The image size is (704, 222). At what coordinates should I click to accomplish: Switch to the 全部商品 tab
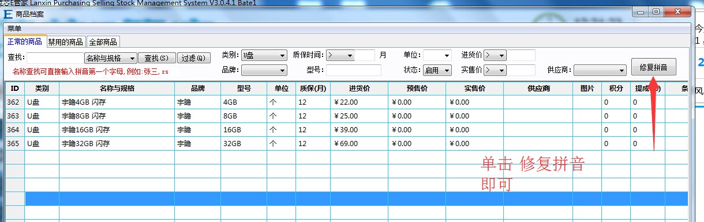[103, 42]
